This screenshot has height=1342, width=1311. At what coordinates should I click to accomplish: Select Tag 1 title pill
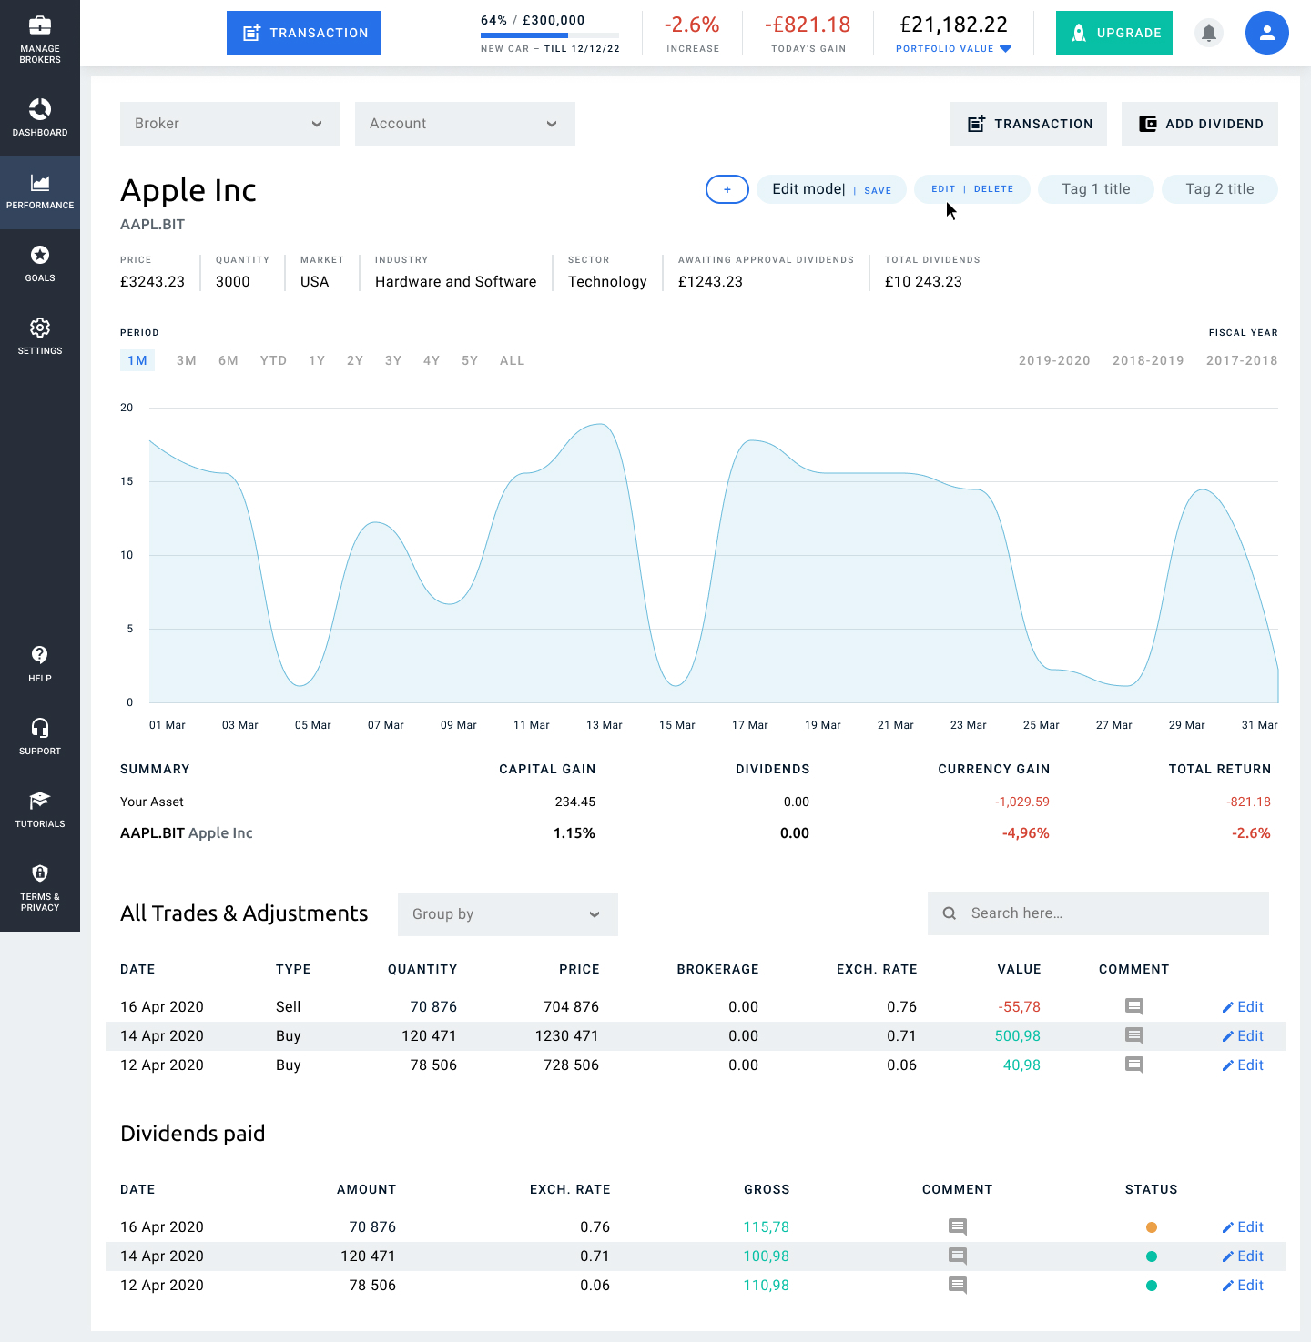click(x=1096, y=189)
